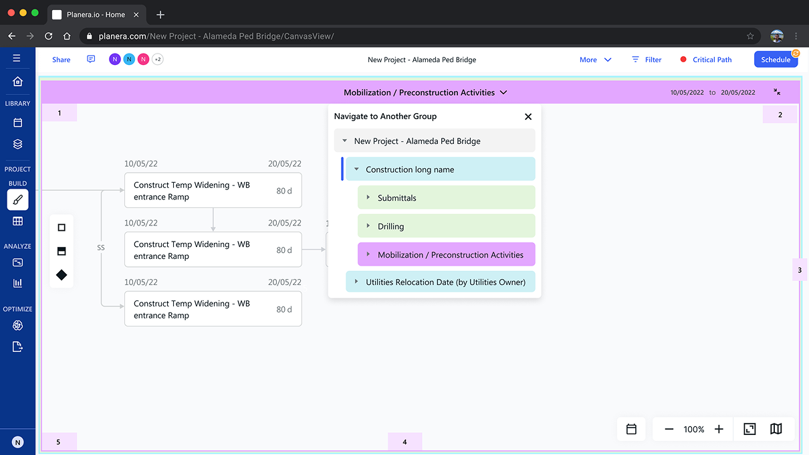Close the Navigate to Another Group panel
The width and height of the screenshot is (809, 455).
point(528,116)
